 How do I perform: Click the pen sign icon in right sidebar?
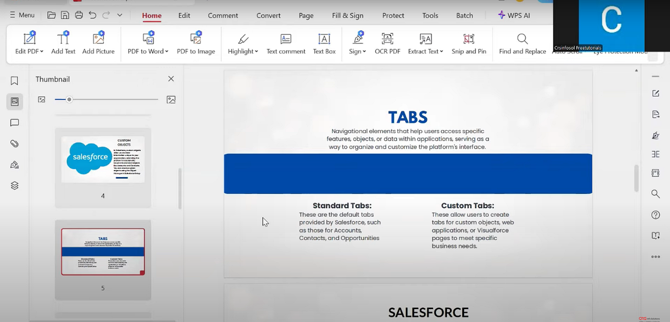[656, 135]
